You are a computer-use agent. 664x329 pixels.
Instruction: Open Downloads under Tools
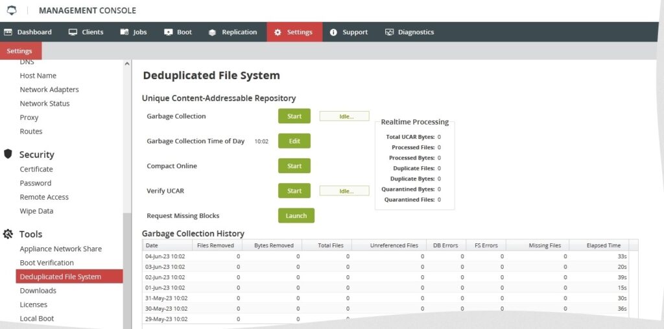(38, 291)
